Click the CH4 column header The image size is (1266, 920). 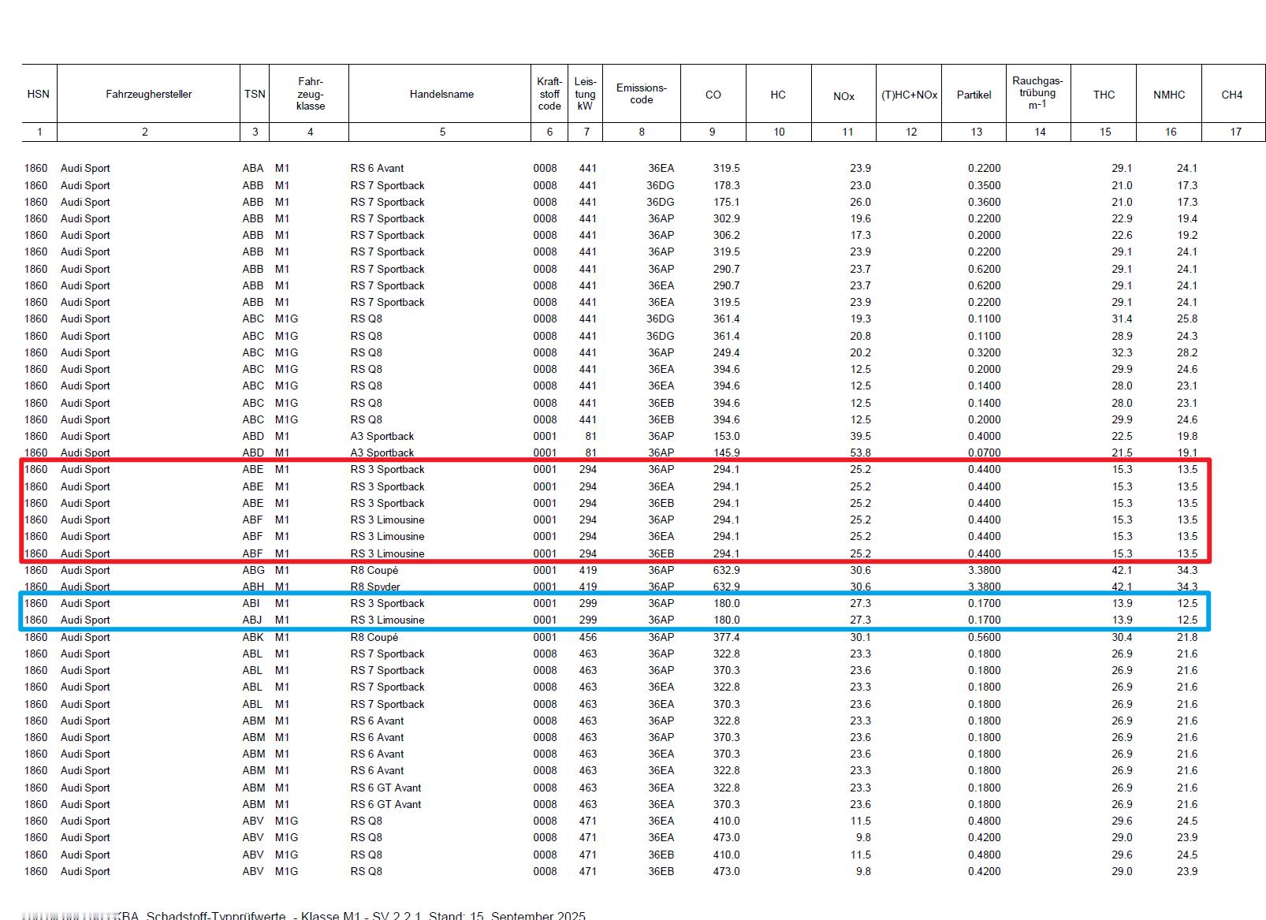pos(1232,95)
